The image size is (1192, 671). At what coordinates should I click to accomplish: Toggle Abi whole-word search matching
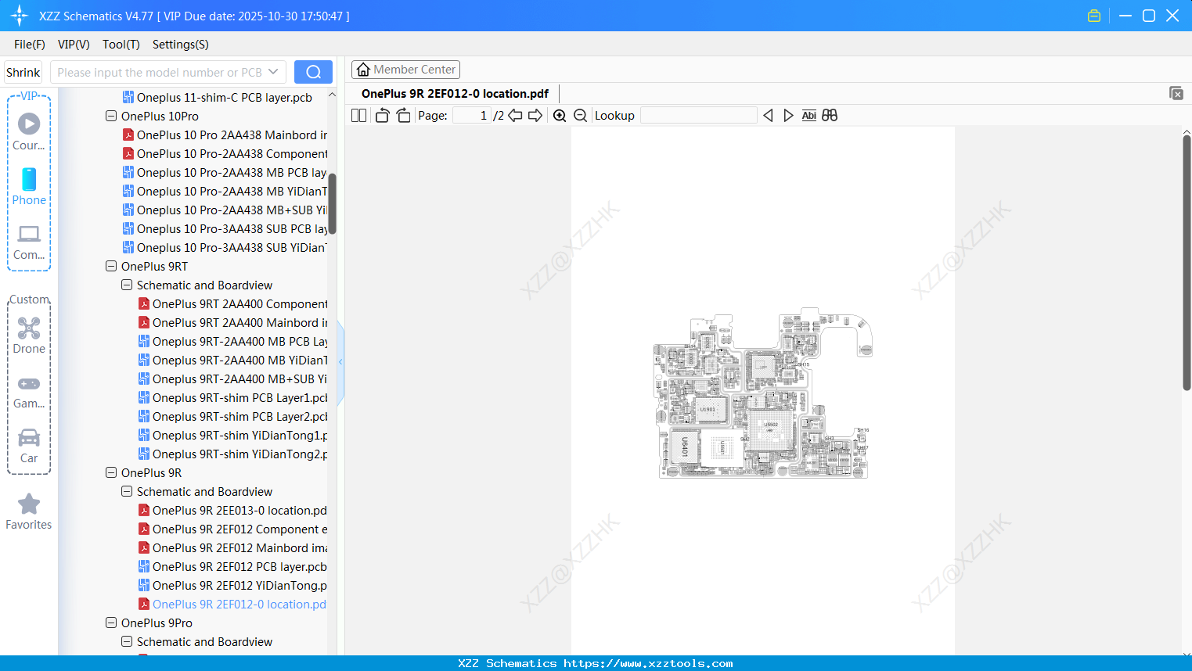pos(808,115)
